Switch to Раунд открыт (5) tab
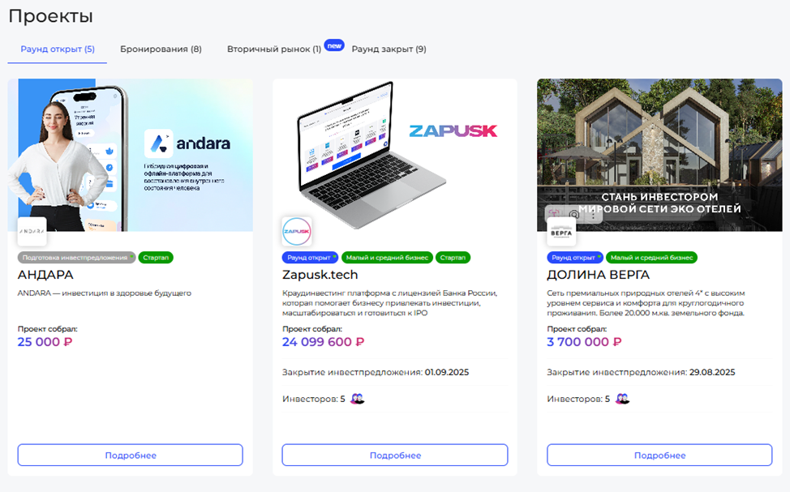790x492 pixels. [58, 49]
